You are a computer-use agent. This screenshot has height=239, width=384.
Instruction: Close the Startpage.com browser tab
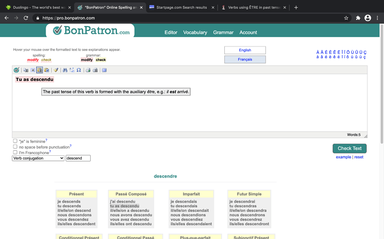coord(213,8)
